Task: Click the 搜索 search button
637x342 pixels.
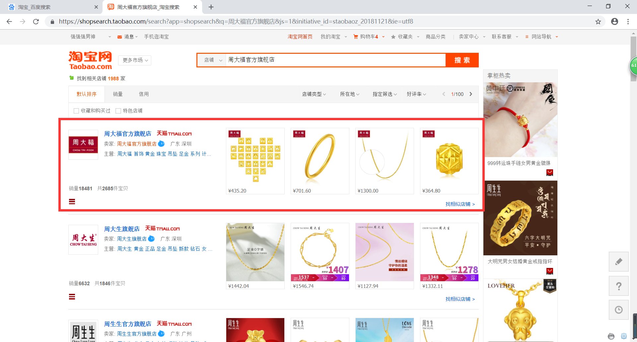Action: [x=462, y=60]
